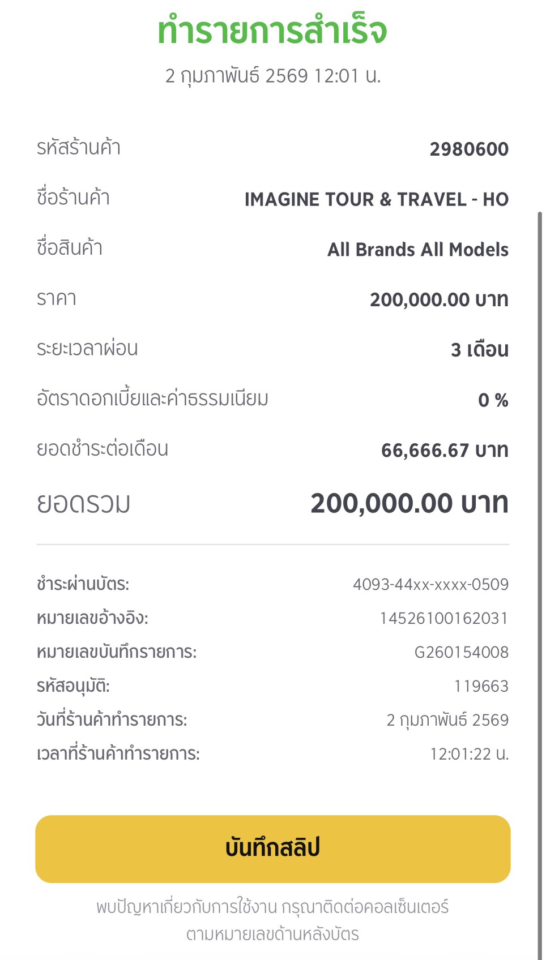Click the call center help text at bottom
This screenshot has height=960, width=546.
point(272,920)
